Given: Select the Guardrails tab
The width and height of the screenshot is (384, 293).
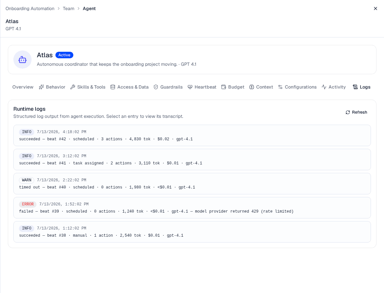Looking at the screenshot, I should click(168, 87).
